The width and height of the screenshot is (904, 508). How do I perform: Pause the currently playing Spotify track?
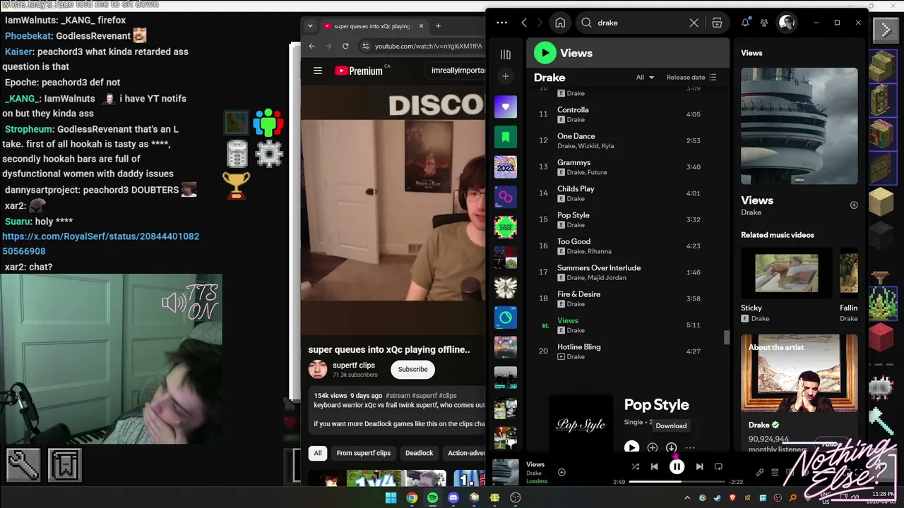click(677, 466)
